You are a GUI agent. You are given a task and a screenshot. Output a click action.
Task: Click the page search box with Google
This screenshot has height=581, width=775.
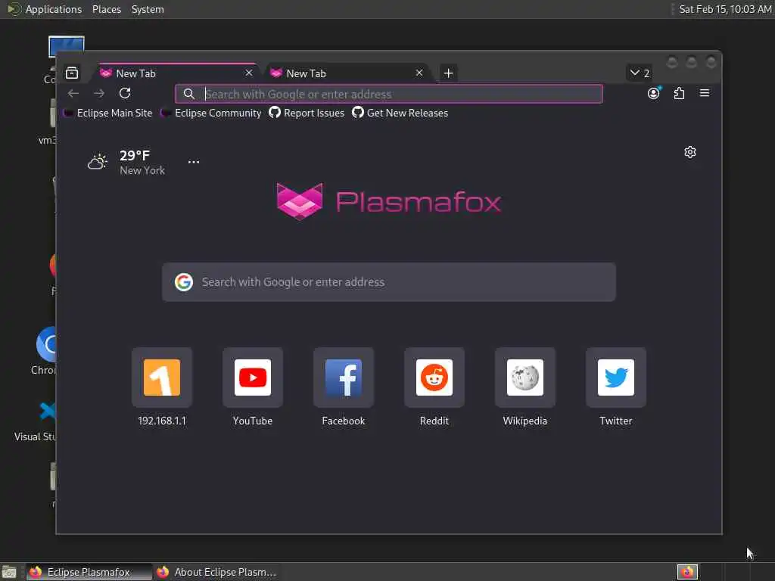tap(389, 282)
